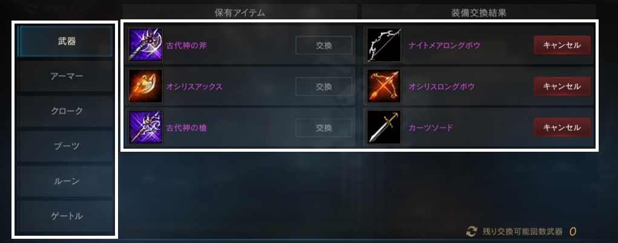This screenshot has width=618, height=243.
Task: Click the 古代神の槍 spear icon
Action: tap(145, 127)
